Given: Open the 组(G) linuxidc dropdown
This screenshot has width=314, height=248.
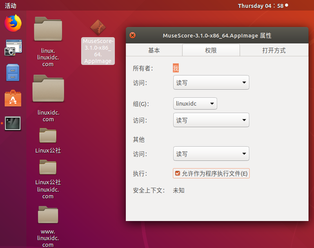Looking at the screenshot, I should pos(195,104).
